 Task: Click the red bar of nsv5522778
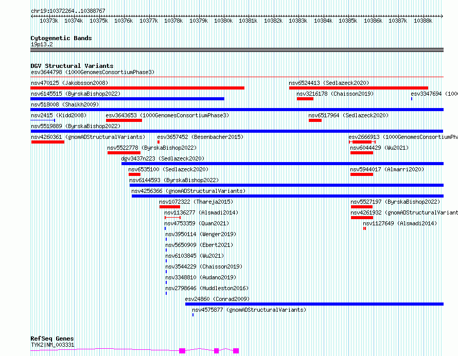124,153
